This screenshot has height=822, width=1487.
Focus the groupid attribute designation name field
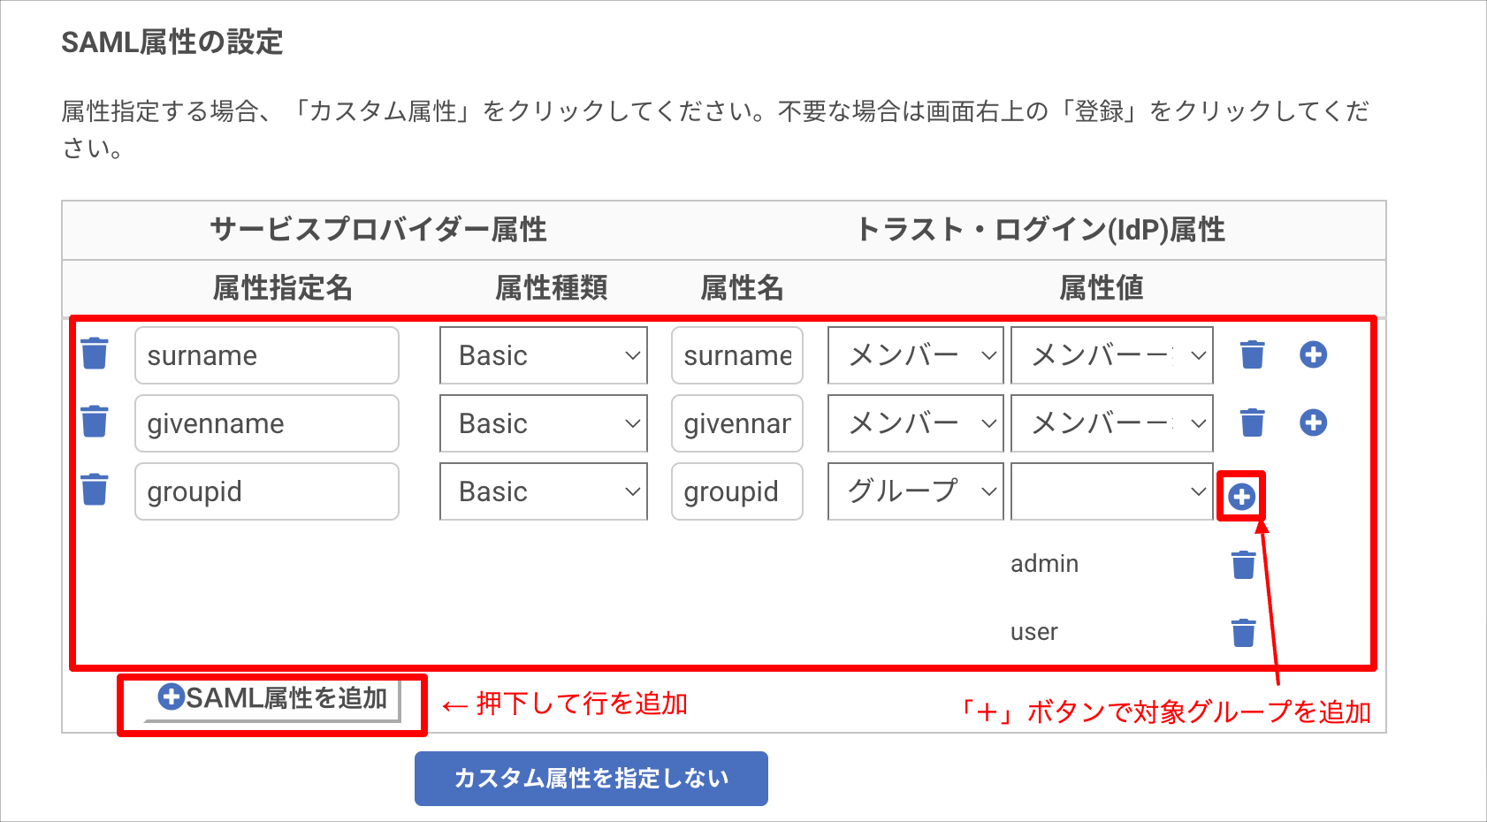point(267,491)
